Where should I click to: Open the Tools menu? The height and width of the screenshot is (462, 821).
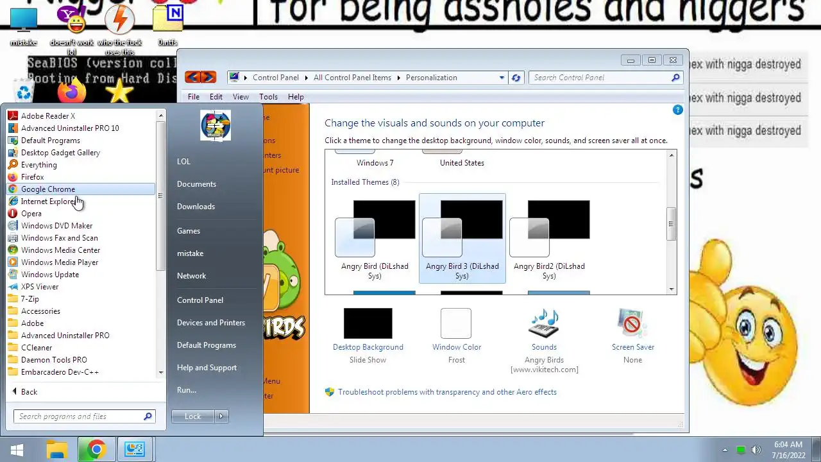(x=268, y=97)
